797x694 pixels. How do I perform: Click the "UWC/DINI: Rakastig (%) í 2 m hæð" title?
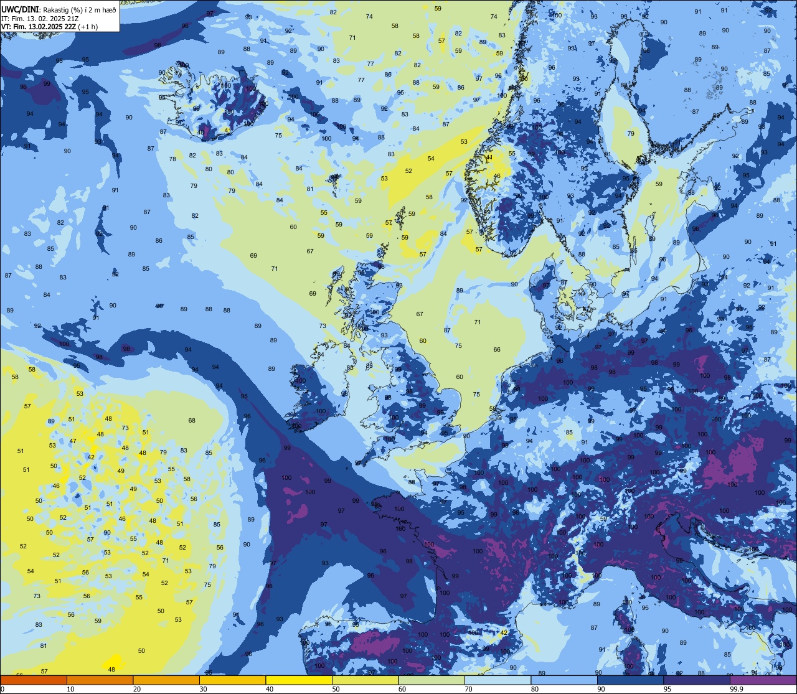pos(59,9)
